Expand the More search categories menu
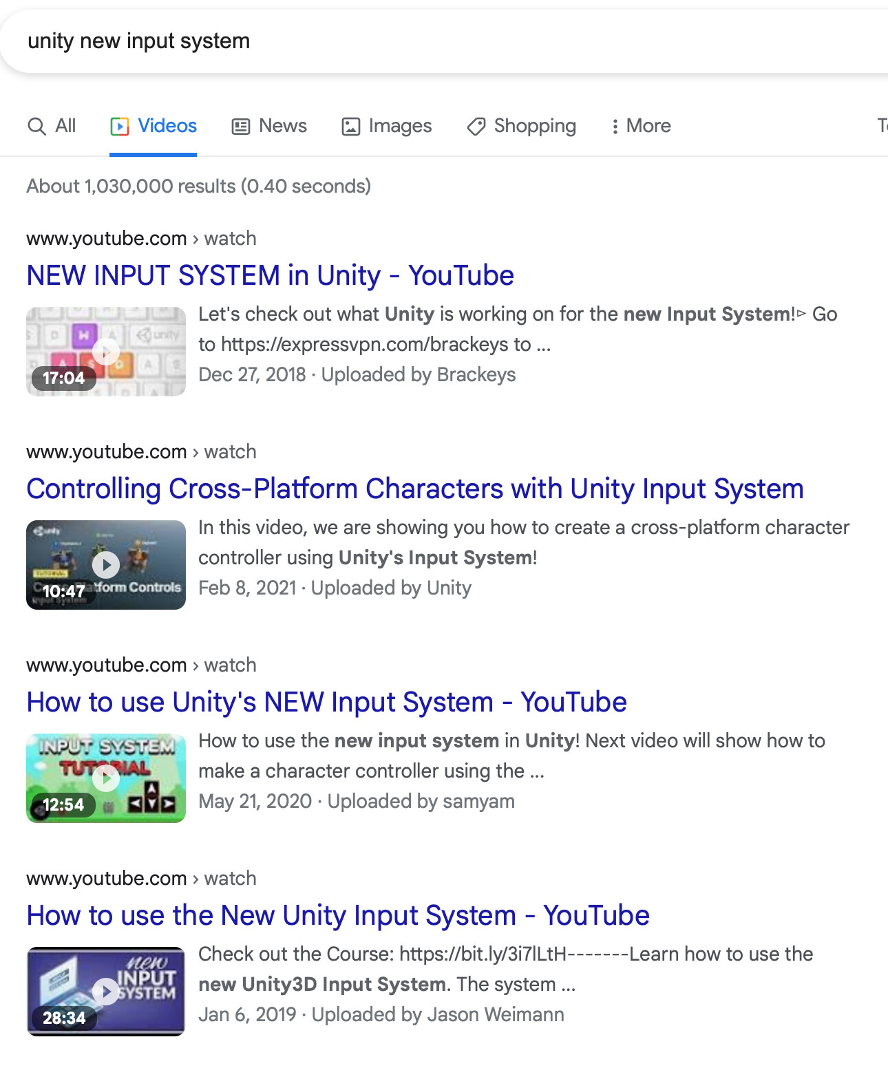Viewport: 888px width, 1068px height. (x=641, y=126)
